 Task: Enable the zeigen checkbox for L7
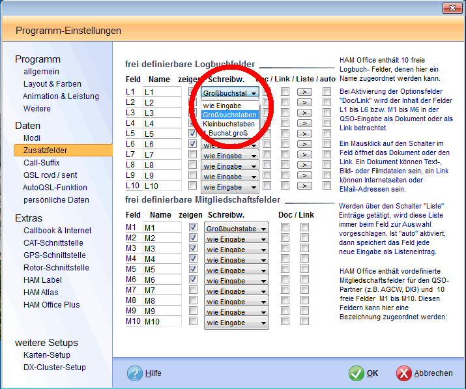pos(192,154)
